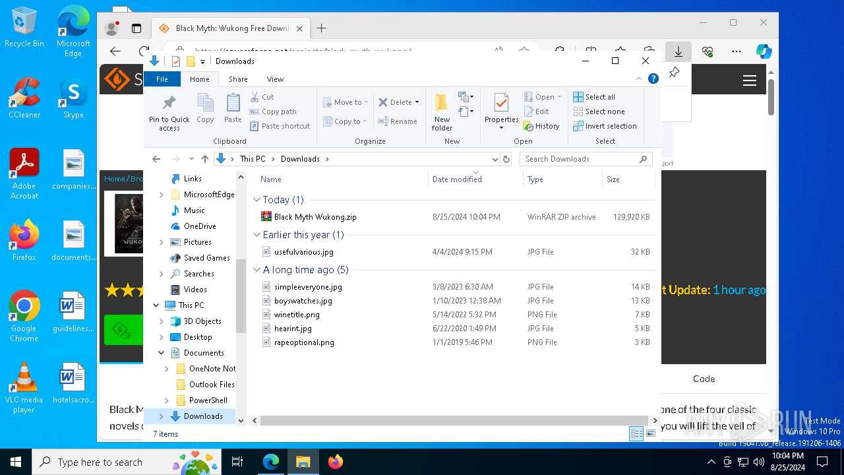Click the Edge Downloads toolbar icon
The height and width of the screenshot is (475, 844).
click(x=678, y=51)
